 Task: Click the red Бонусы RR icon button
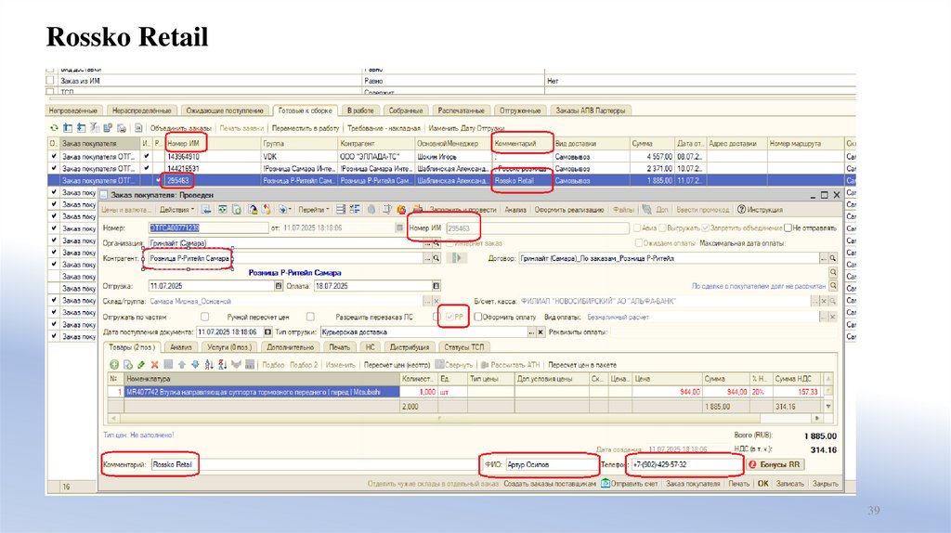752,464
